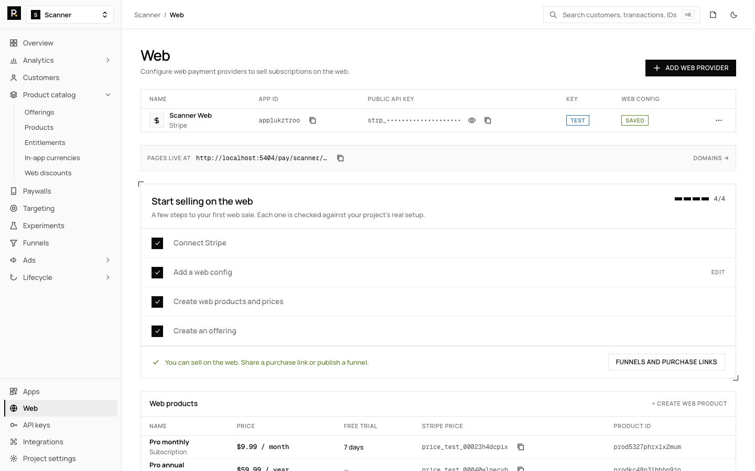The width and height of the screenshot is (755, 471).
Task: Toggle dark mode with moon icon
Action: [734, 15]
